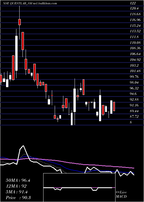Click the 99.76 price axis label
Viewport: 144px width, 202px height.
134,77
